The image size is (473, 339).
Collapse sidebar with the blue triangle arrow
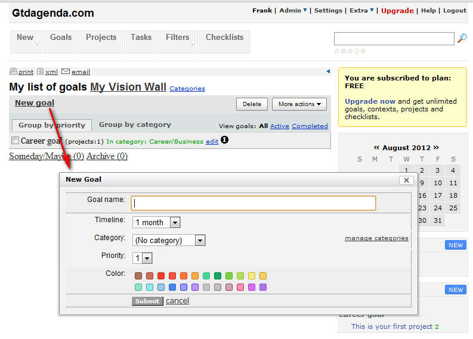(327, 71)
